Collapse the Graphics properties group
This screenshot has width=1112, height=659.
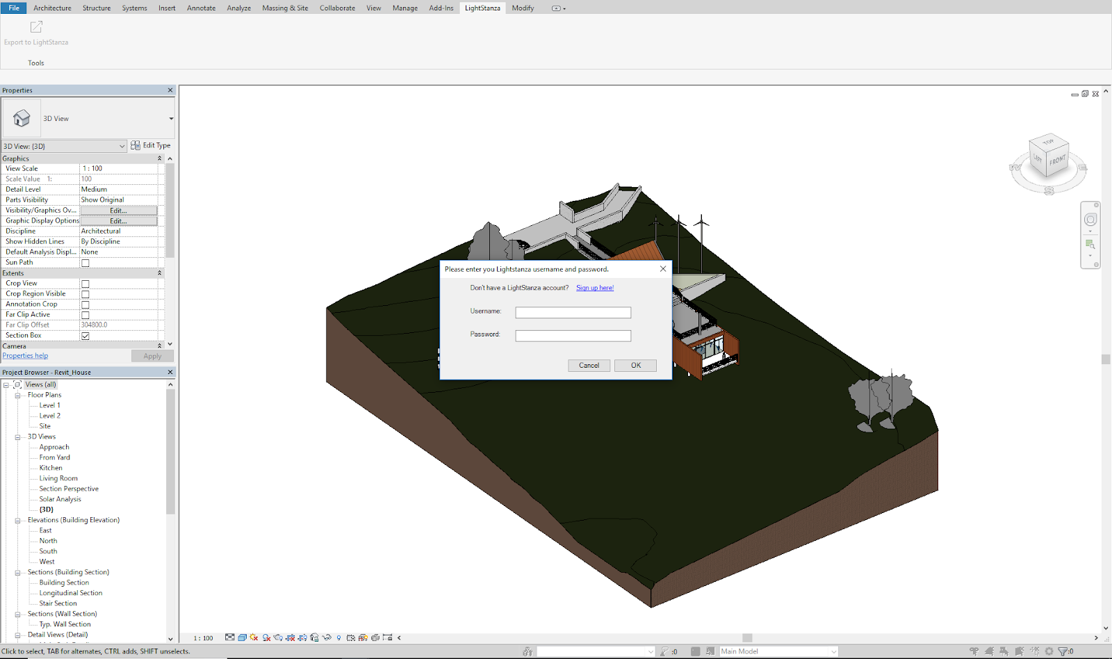(x=159, y=158)
